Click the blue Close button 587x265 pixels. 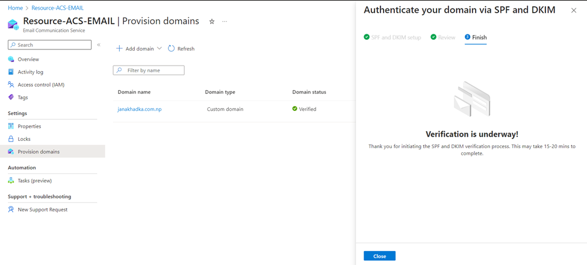(380, 256)
